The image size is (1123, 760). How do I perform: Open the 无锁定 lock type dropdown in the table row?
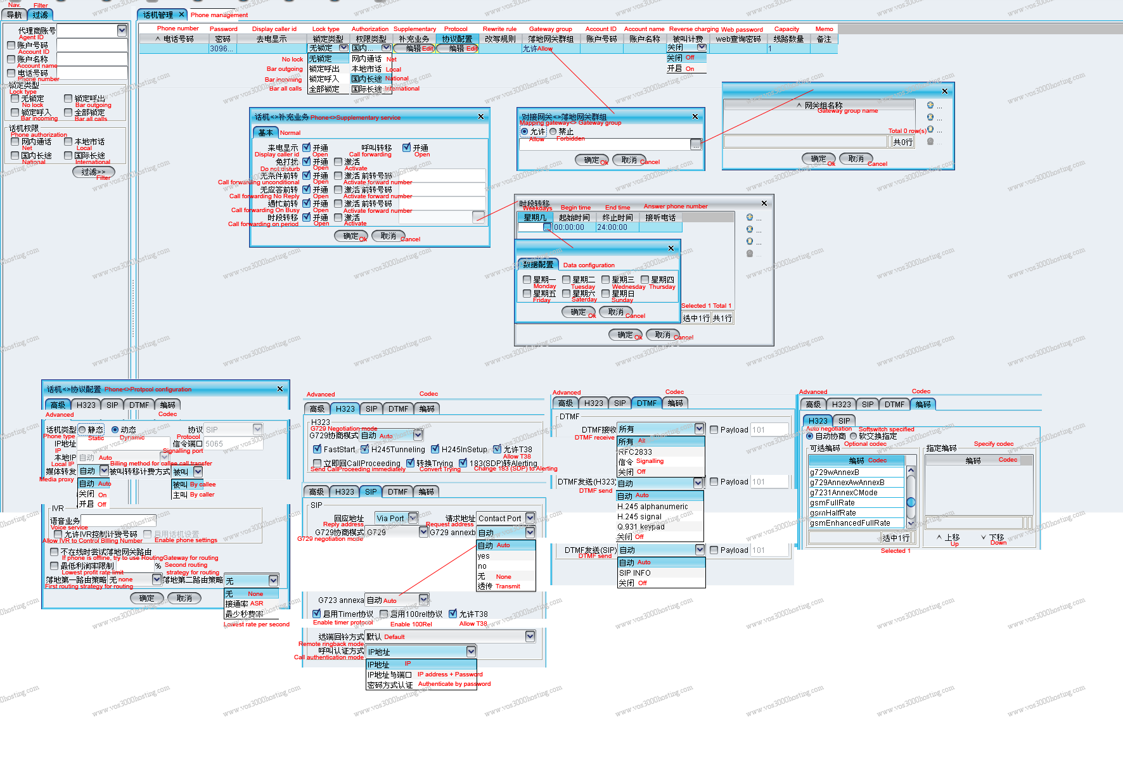point(343,47)
